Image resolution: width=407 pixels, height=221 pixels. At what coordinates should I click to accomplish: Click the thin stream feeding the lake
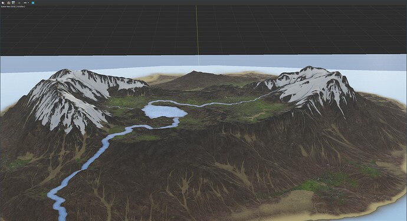[221, 104]
